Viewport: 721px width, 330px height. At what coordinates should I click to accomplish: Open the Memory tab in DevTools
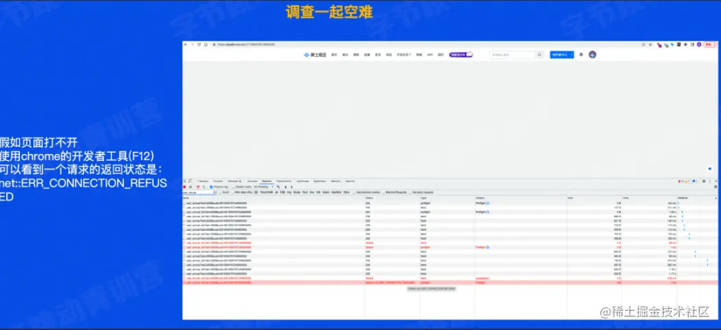(x=336, y=181)
